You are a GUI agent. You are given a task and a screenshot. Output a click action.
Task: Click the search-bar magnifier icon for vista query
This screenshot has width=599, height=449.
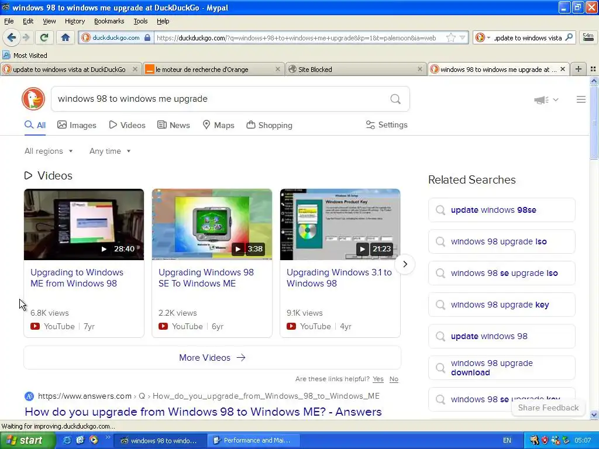pos(569,37)
